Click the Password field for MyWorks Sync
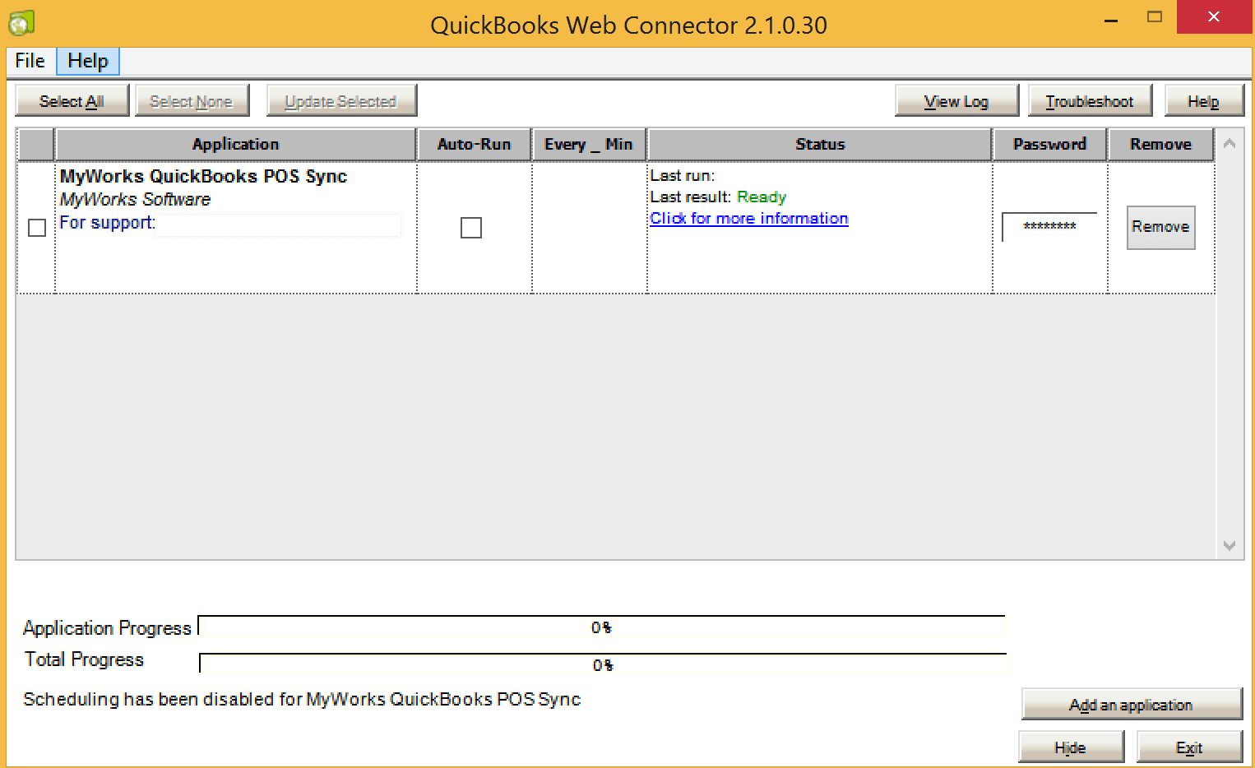Image resolution: width=1255 pixels, height=768 pixels. pos(1049,227)
